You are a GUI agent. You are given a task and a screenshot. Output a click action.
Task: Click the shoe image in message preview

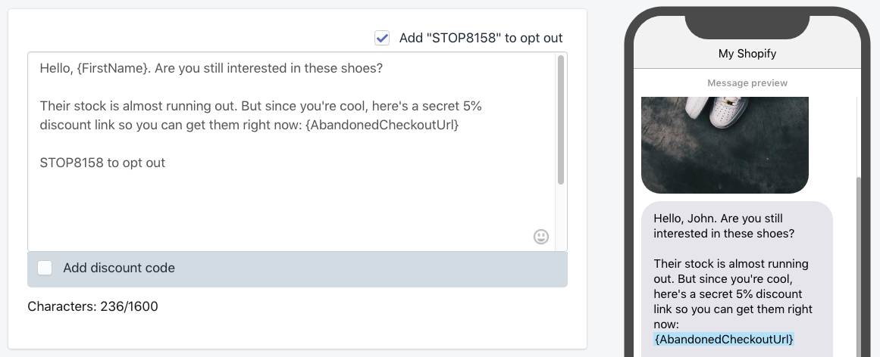point(725,145)
